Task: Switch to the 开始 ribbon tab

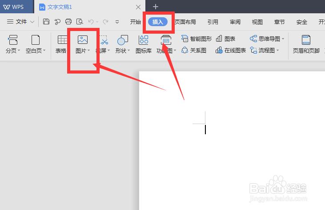Action: [x=135, y=22]
